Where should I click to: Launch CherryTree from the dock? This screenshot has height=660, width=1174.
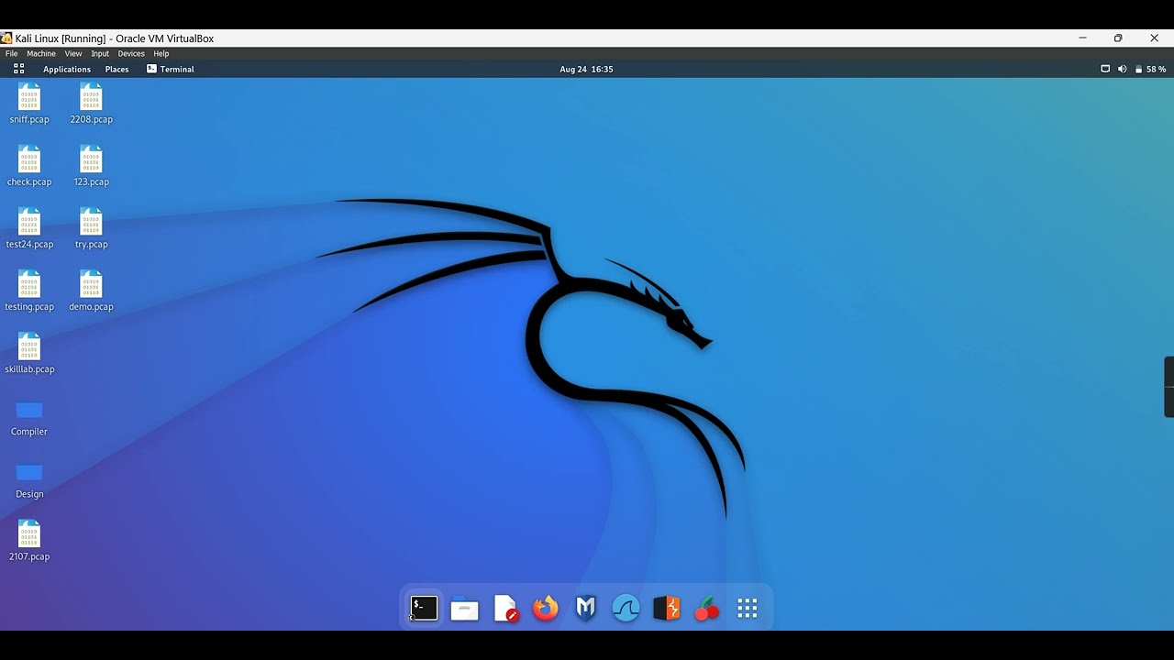(x=707, y=609)
